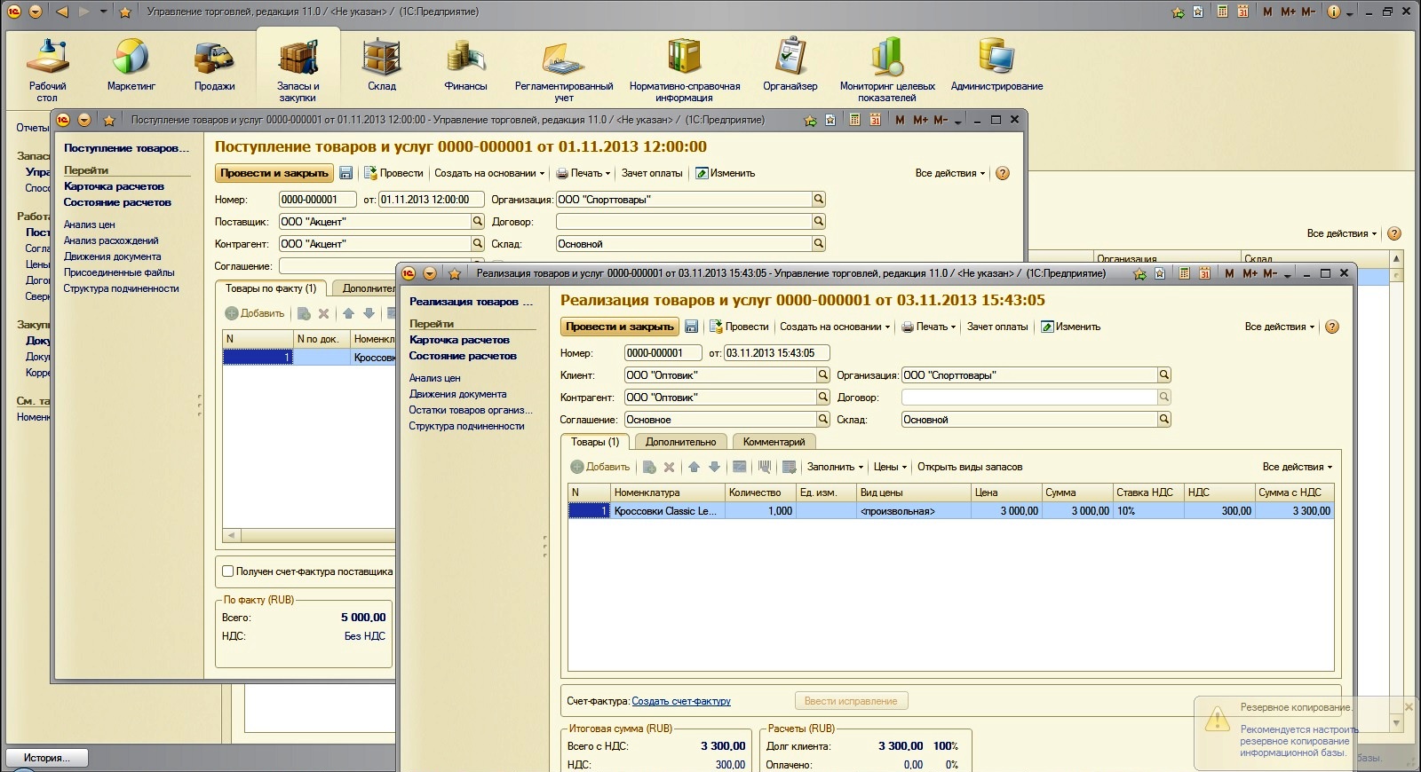Open the Маркетинг section
The image size is (1421, 772).
[131, 65]
